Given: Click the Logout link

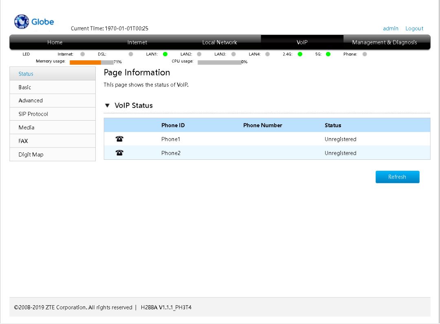Looking at the screenshot, I should pyautogui.click(x=414, y=29).
